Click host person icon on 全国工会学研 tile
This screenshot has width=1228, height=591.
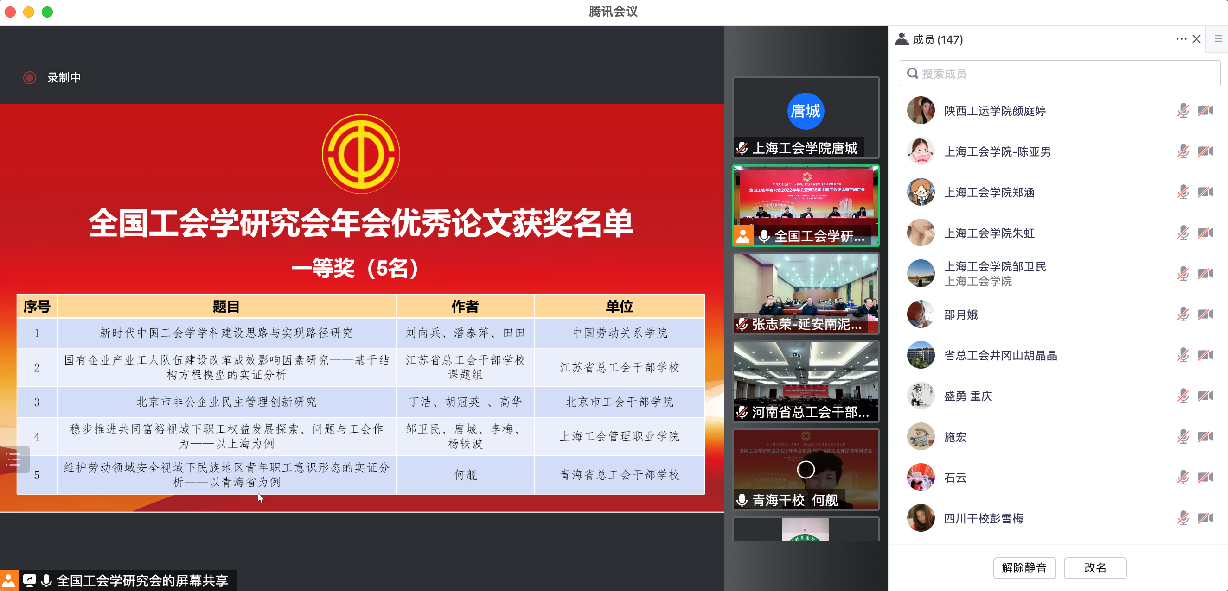743,236
